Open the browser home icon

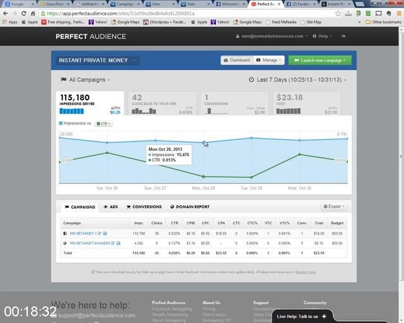point(33,13)
